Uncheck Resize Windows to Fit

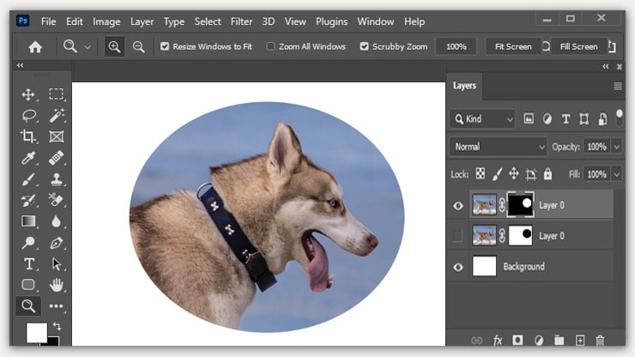coord(165,46)
